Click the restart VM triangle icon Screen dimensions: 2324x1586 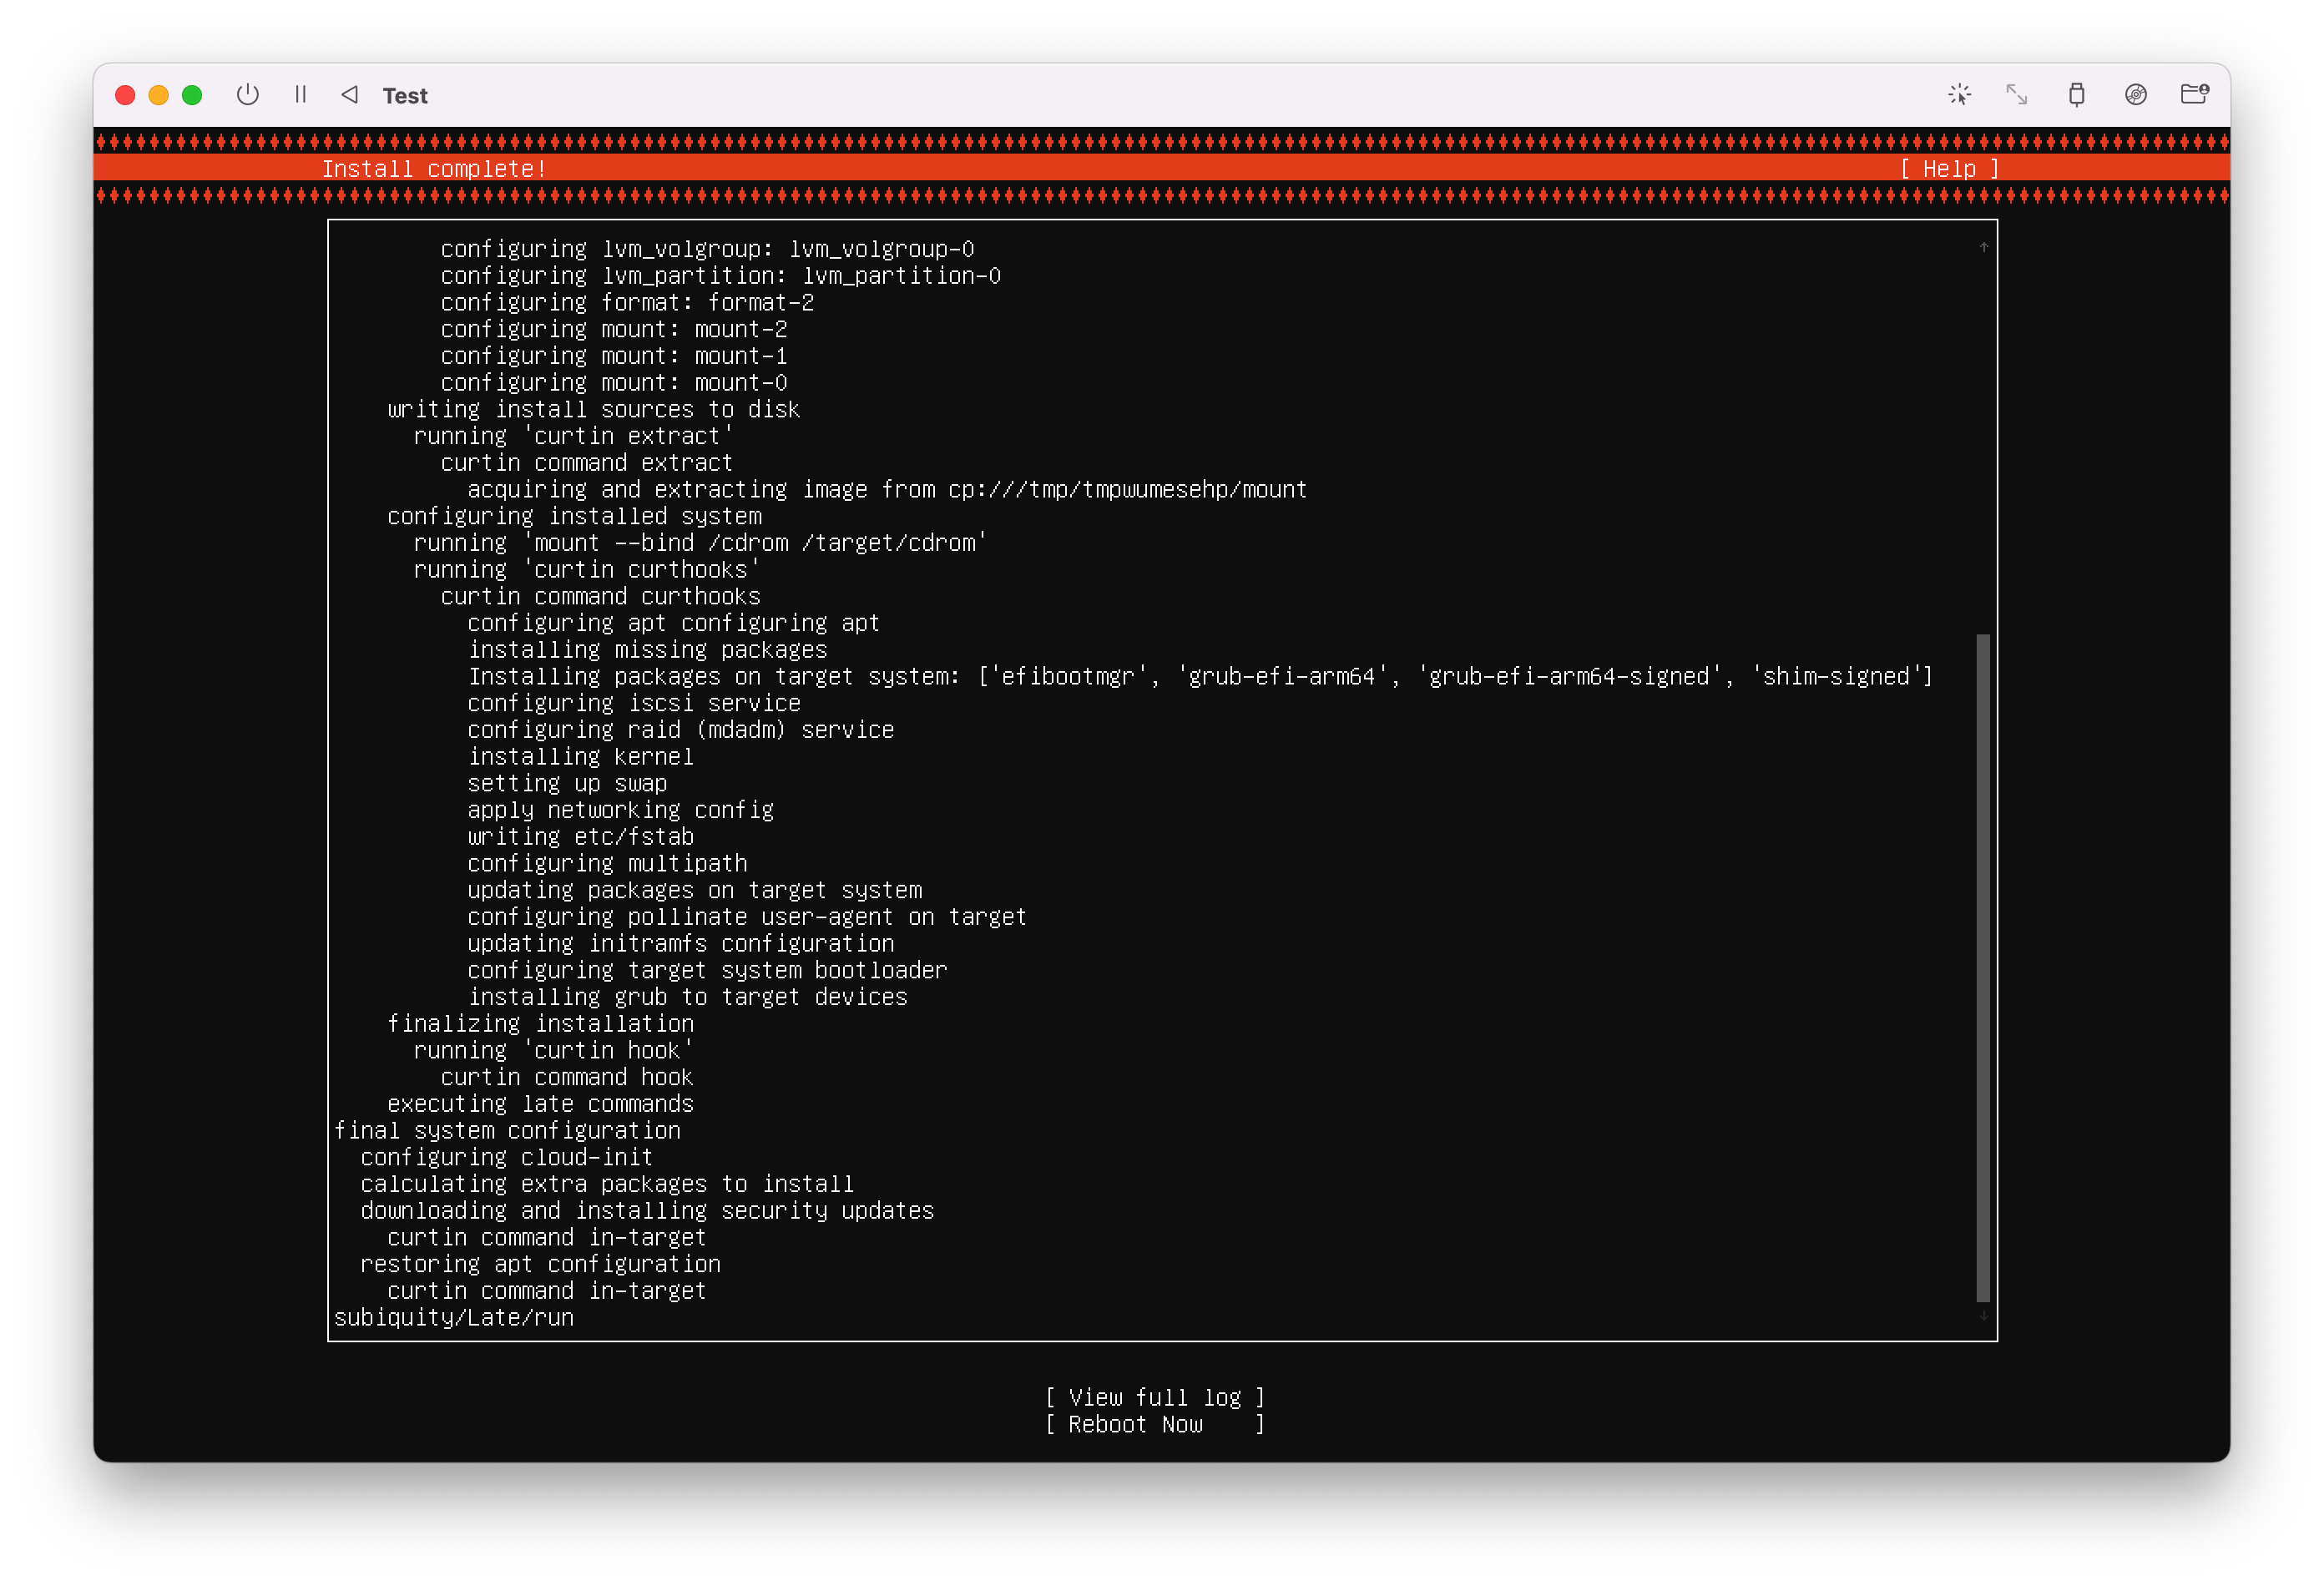[x=349, y=95]
